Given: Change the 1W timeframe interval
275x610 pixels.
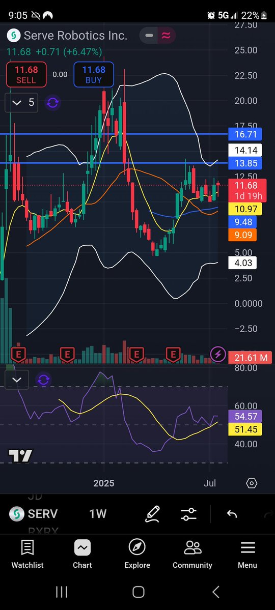Looking at the screenshot, I should (98, 514).
